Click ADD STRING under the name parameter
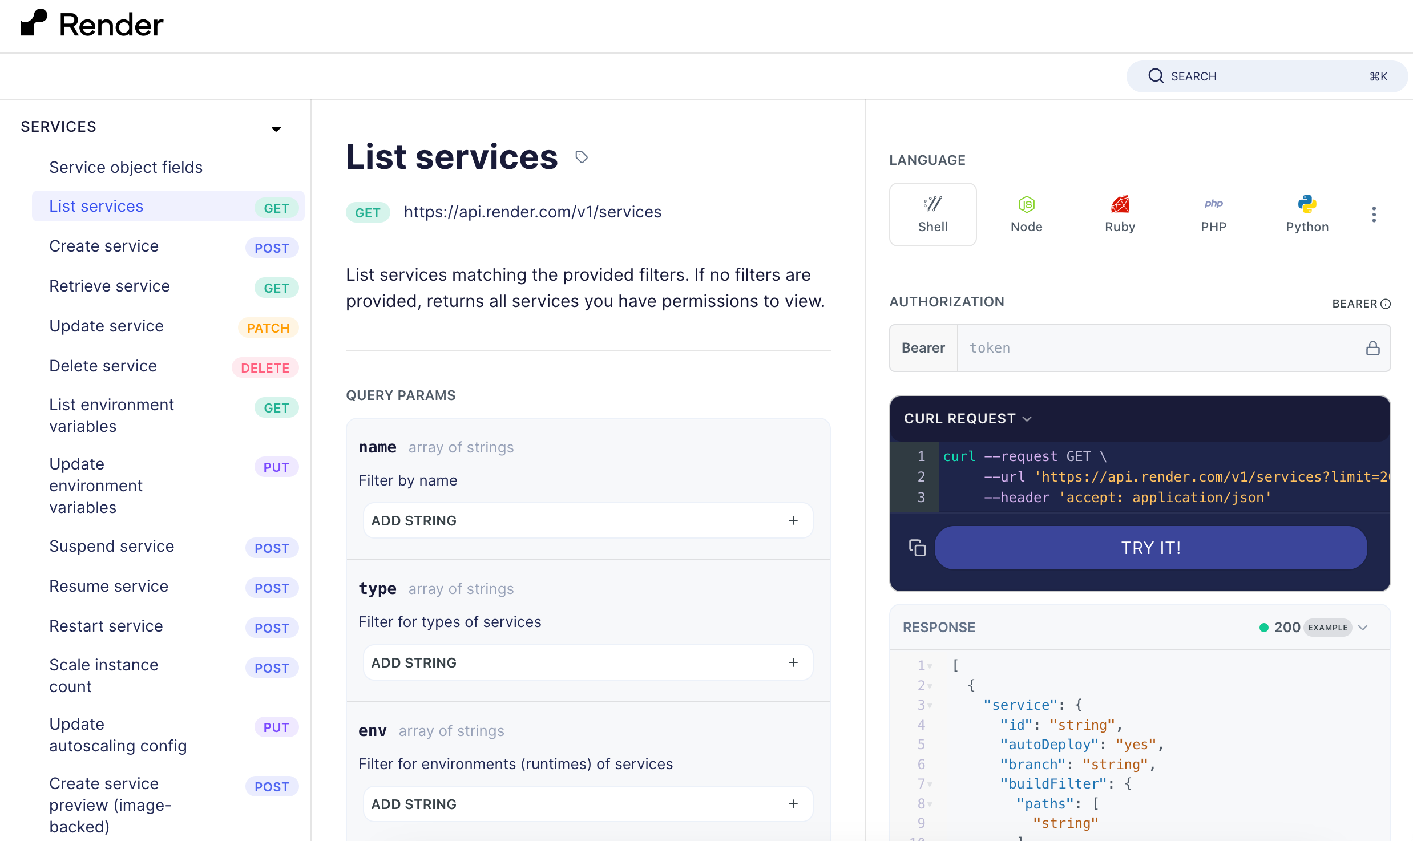The width and height of the screenshot is (1413, 841). [587, 520]
